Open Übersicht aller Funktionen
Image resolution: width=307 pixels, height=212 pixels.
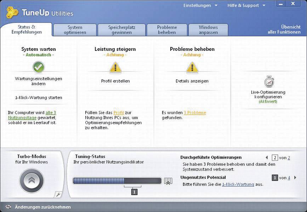click(284, 30)
